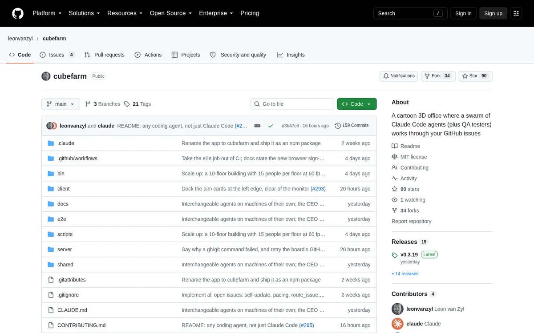The height and width of the screenshot is (333, 534).
Task: Click the 1 watching link
Action: pos(409,200)
